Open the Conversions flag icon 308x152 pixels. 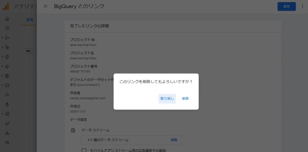[7, 95]
